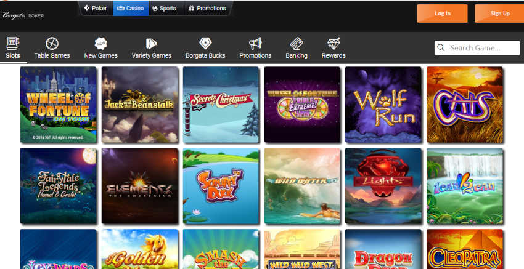Click the Borgata Bucks label text

205,56
